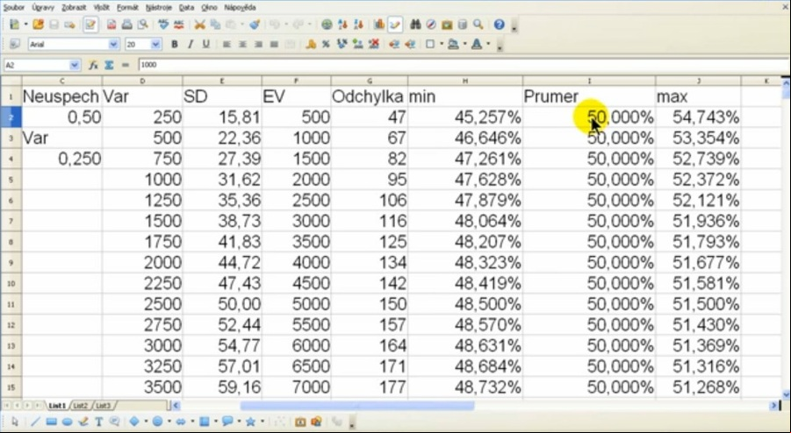Image resolution: width=791 pixels, height=433 pixels.
Task: Click the Format Paintbrush icon
Action: 255,25
